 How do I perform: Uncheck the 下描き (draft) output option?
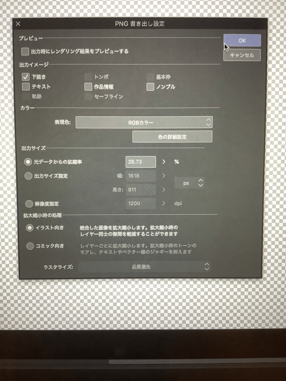[26, 77]
